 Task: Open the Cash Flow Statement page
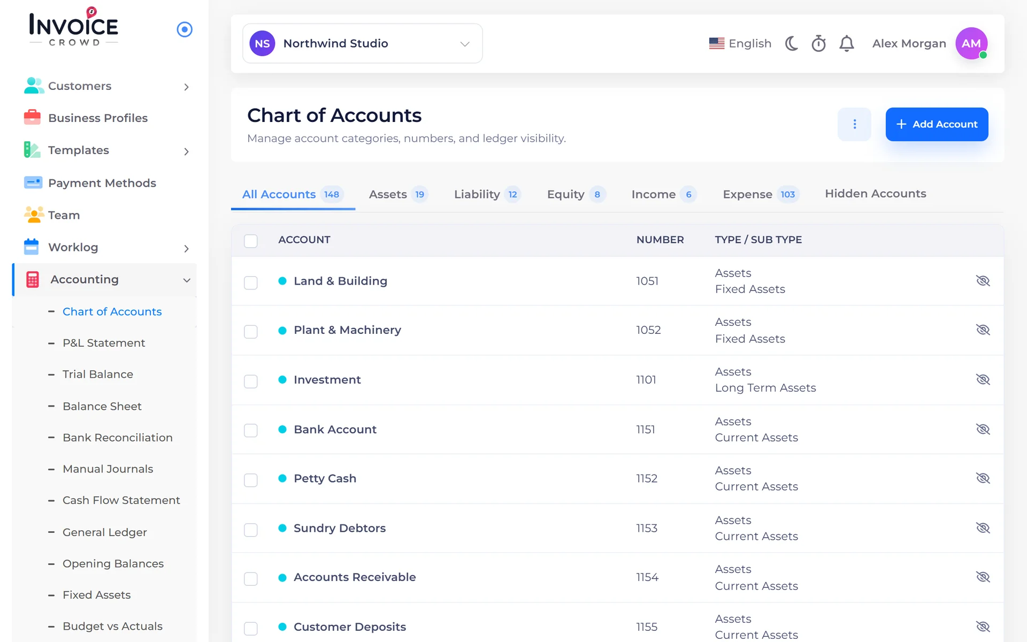[x=121, y=500]
